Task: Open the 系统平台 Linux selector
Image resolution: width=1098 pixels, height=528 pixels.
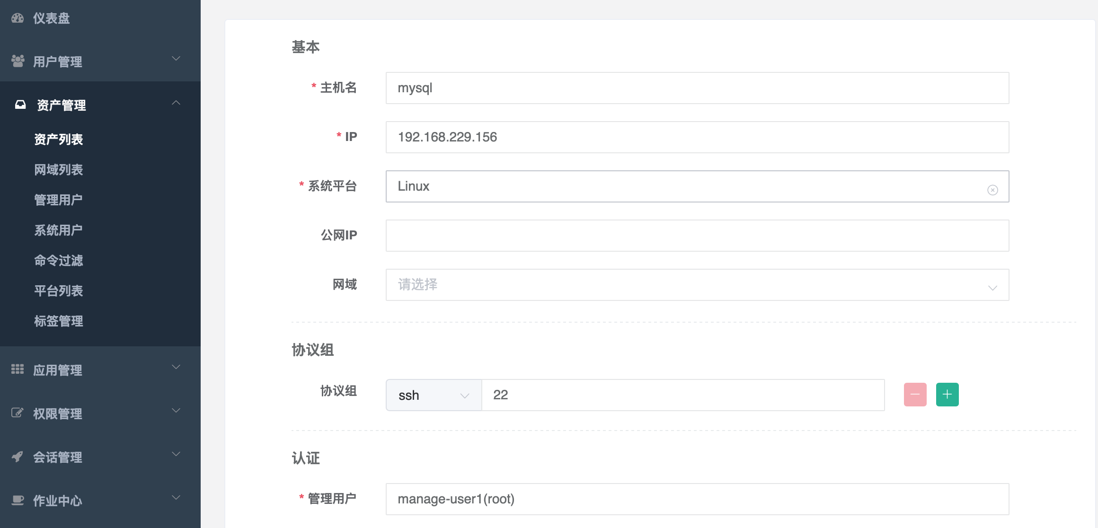Action: pos(697,186)
